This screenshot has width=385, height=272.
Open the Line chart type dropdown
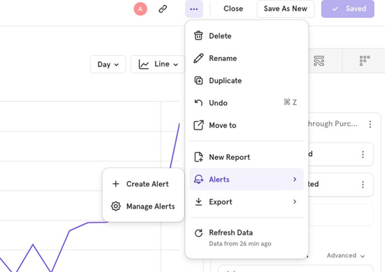tap(158, 65)
